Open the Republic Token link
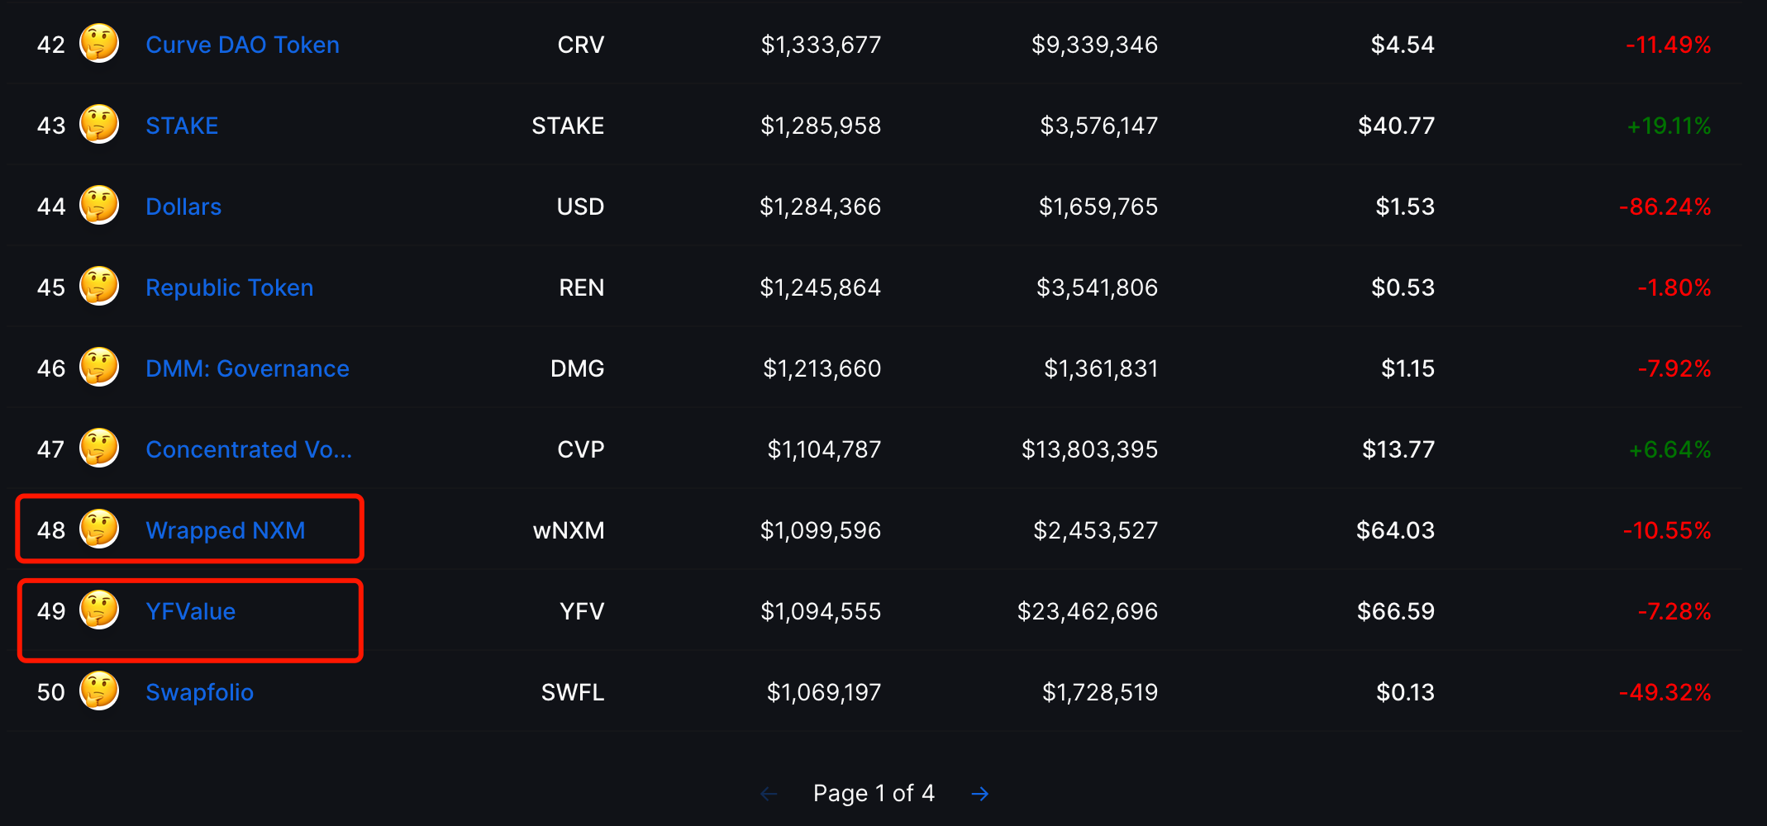1767x826 pixels. pyautogui.click(x=230, y=287)
